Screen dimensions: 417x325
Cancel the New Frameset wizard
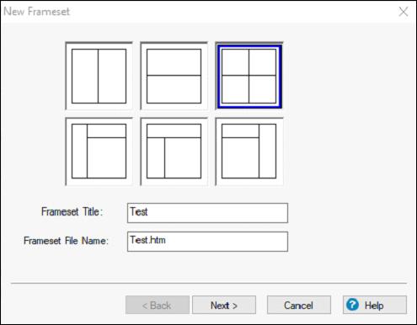pos(299,305)
